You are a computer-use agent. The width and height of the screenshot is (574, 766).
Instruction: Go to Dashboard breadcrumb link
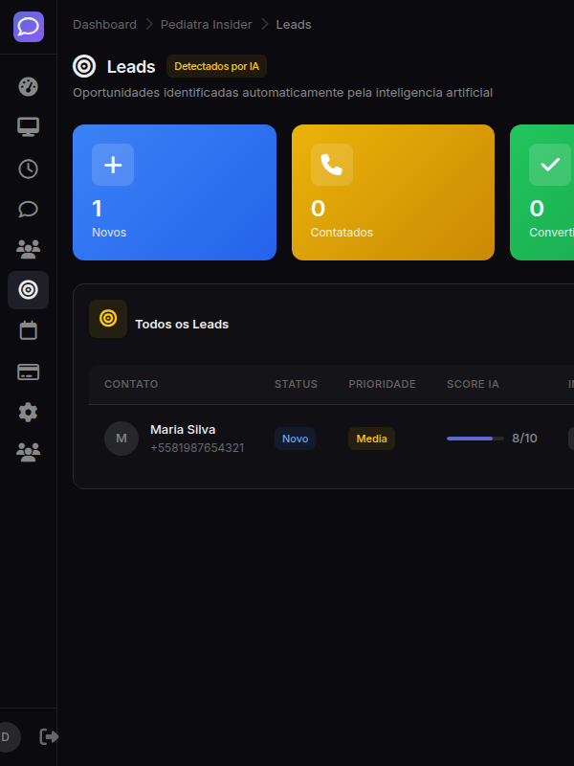[x=104, y=24]
